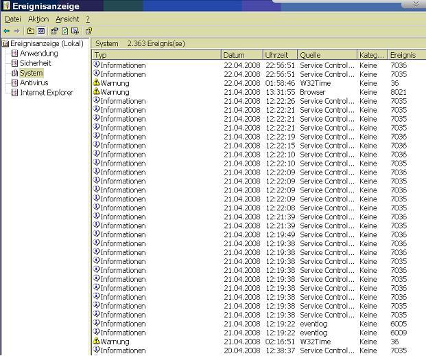Sort by the Kateg... column header
This screenshot has width=426, height=356.
coord(372,55)
